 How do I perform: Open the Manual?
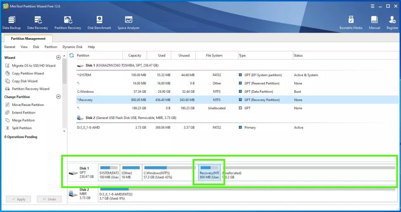[375, 22]
